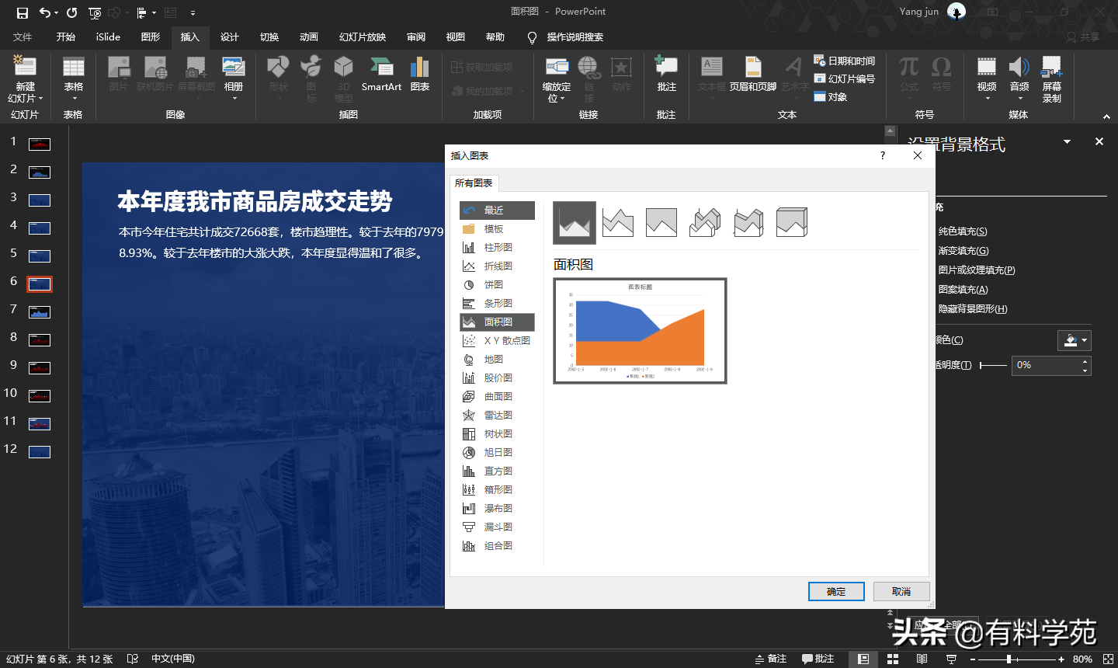Switch to the 视图 ribbon tab
Image resolution: width=1118 pixels, height=668 pixels.
456,37
